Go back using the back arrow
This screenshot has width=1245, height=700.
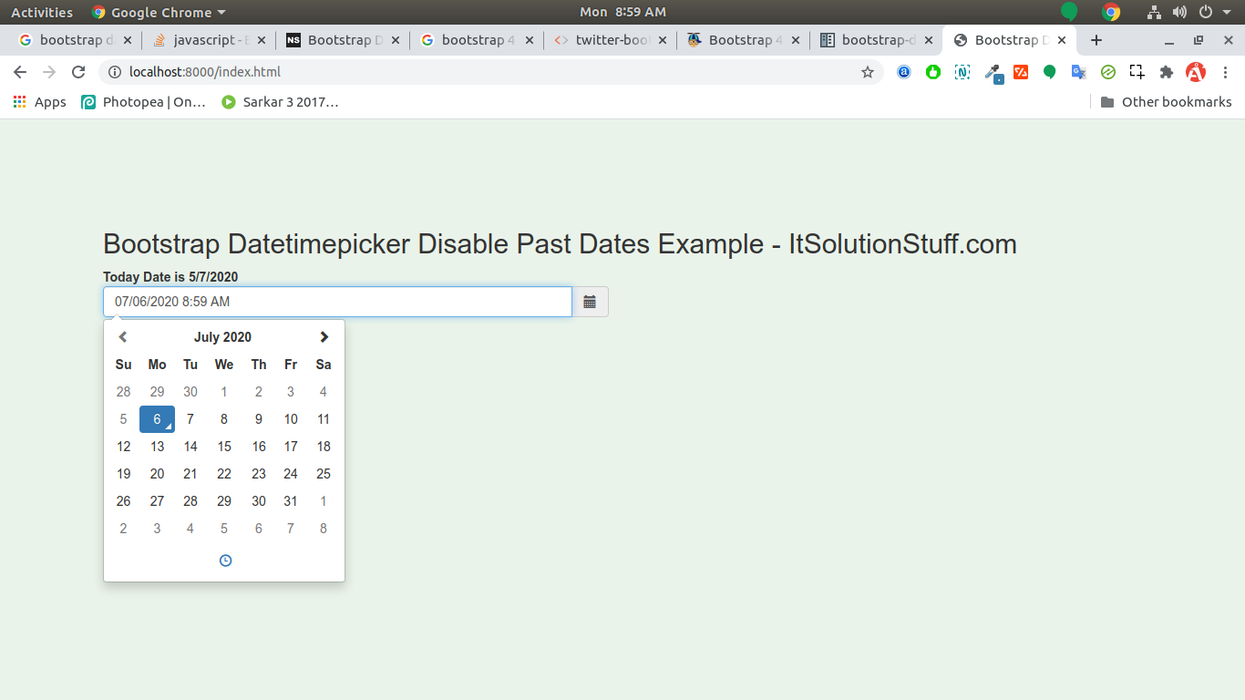[19, 71]
